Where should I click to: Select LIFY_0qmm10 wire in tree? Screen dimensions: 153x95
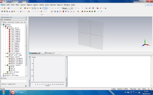[15, 30]
